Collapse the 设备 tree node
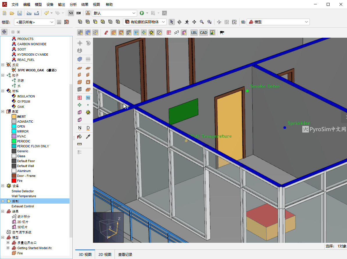 point(3,186)
